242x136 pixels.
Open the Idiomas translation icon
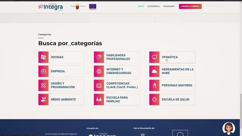43,57
